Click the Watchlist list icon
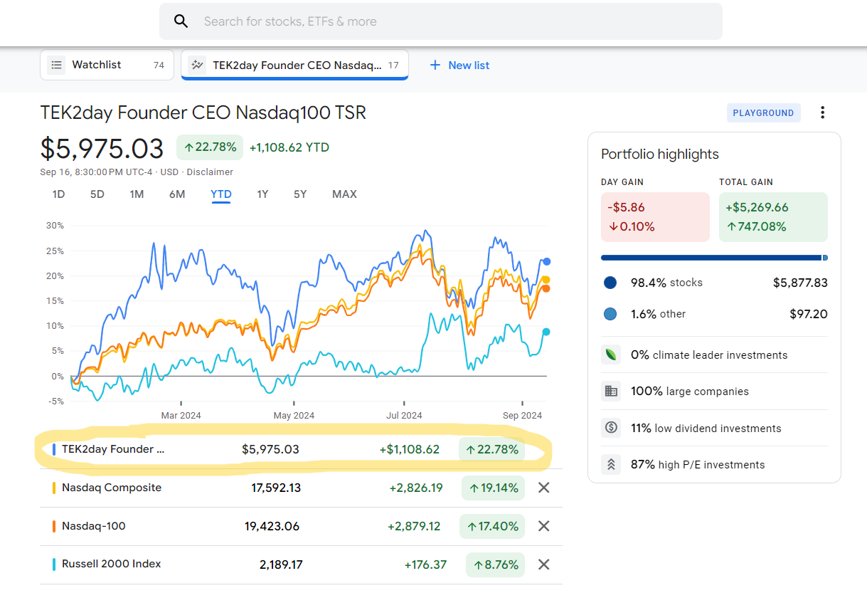This screenshot has width=867, height=593. pyautogui.click(x=56, y=65)
